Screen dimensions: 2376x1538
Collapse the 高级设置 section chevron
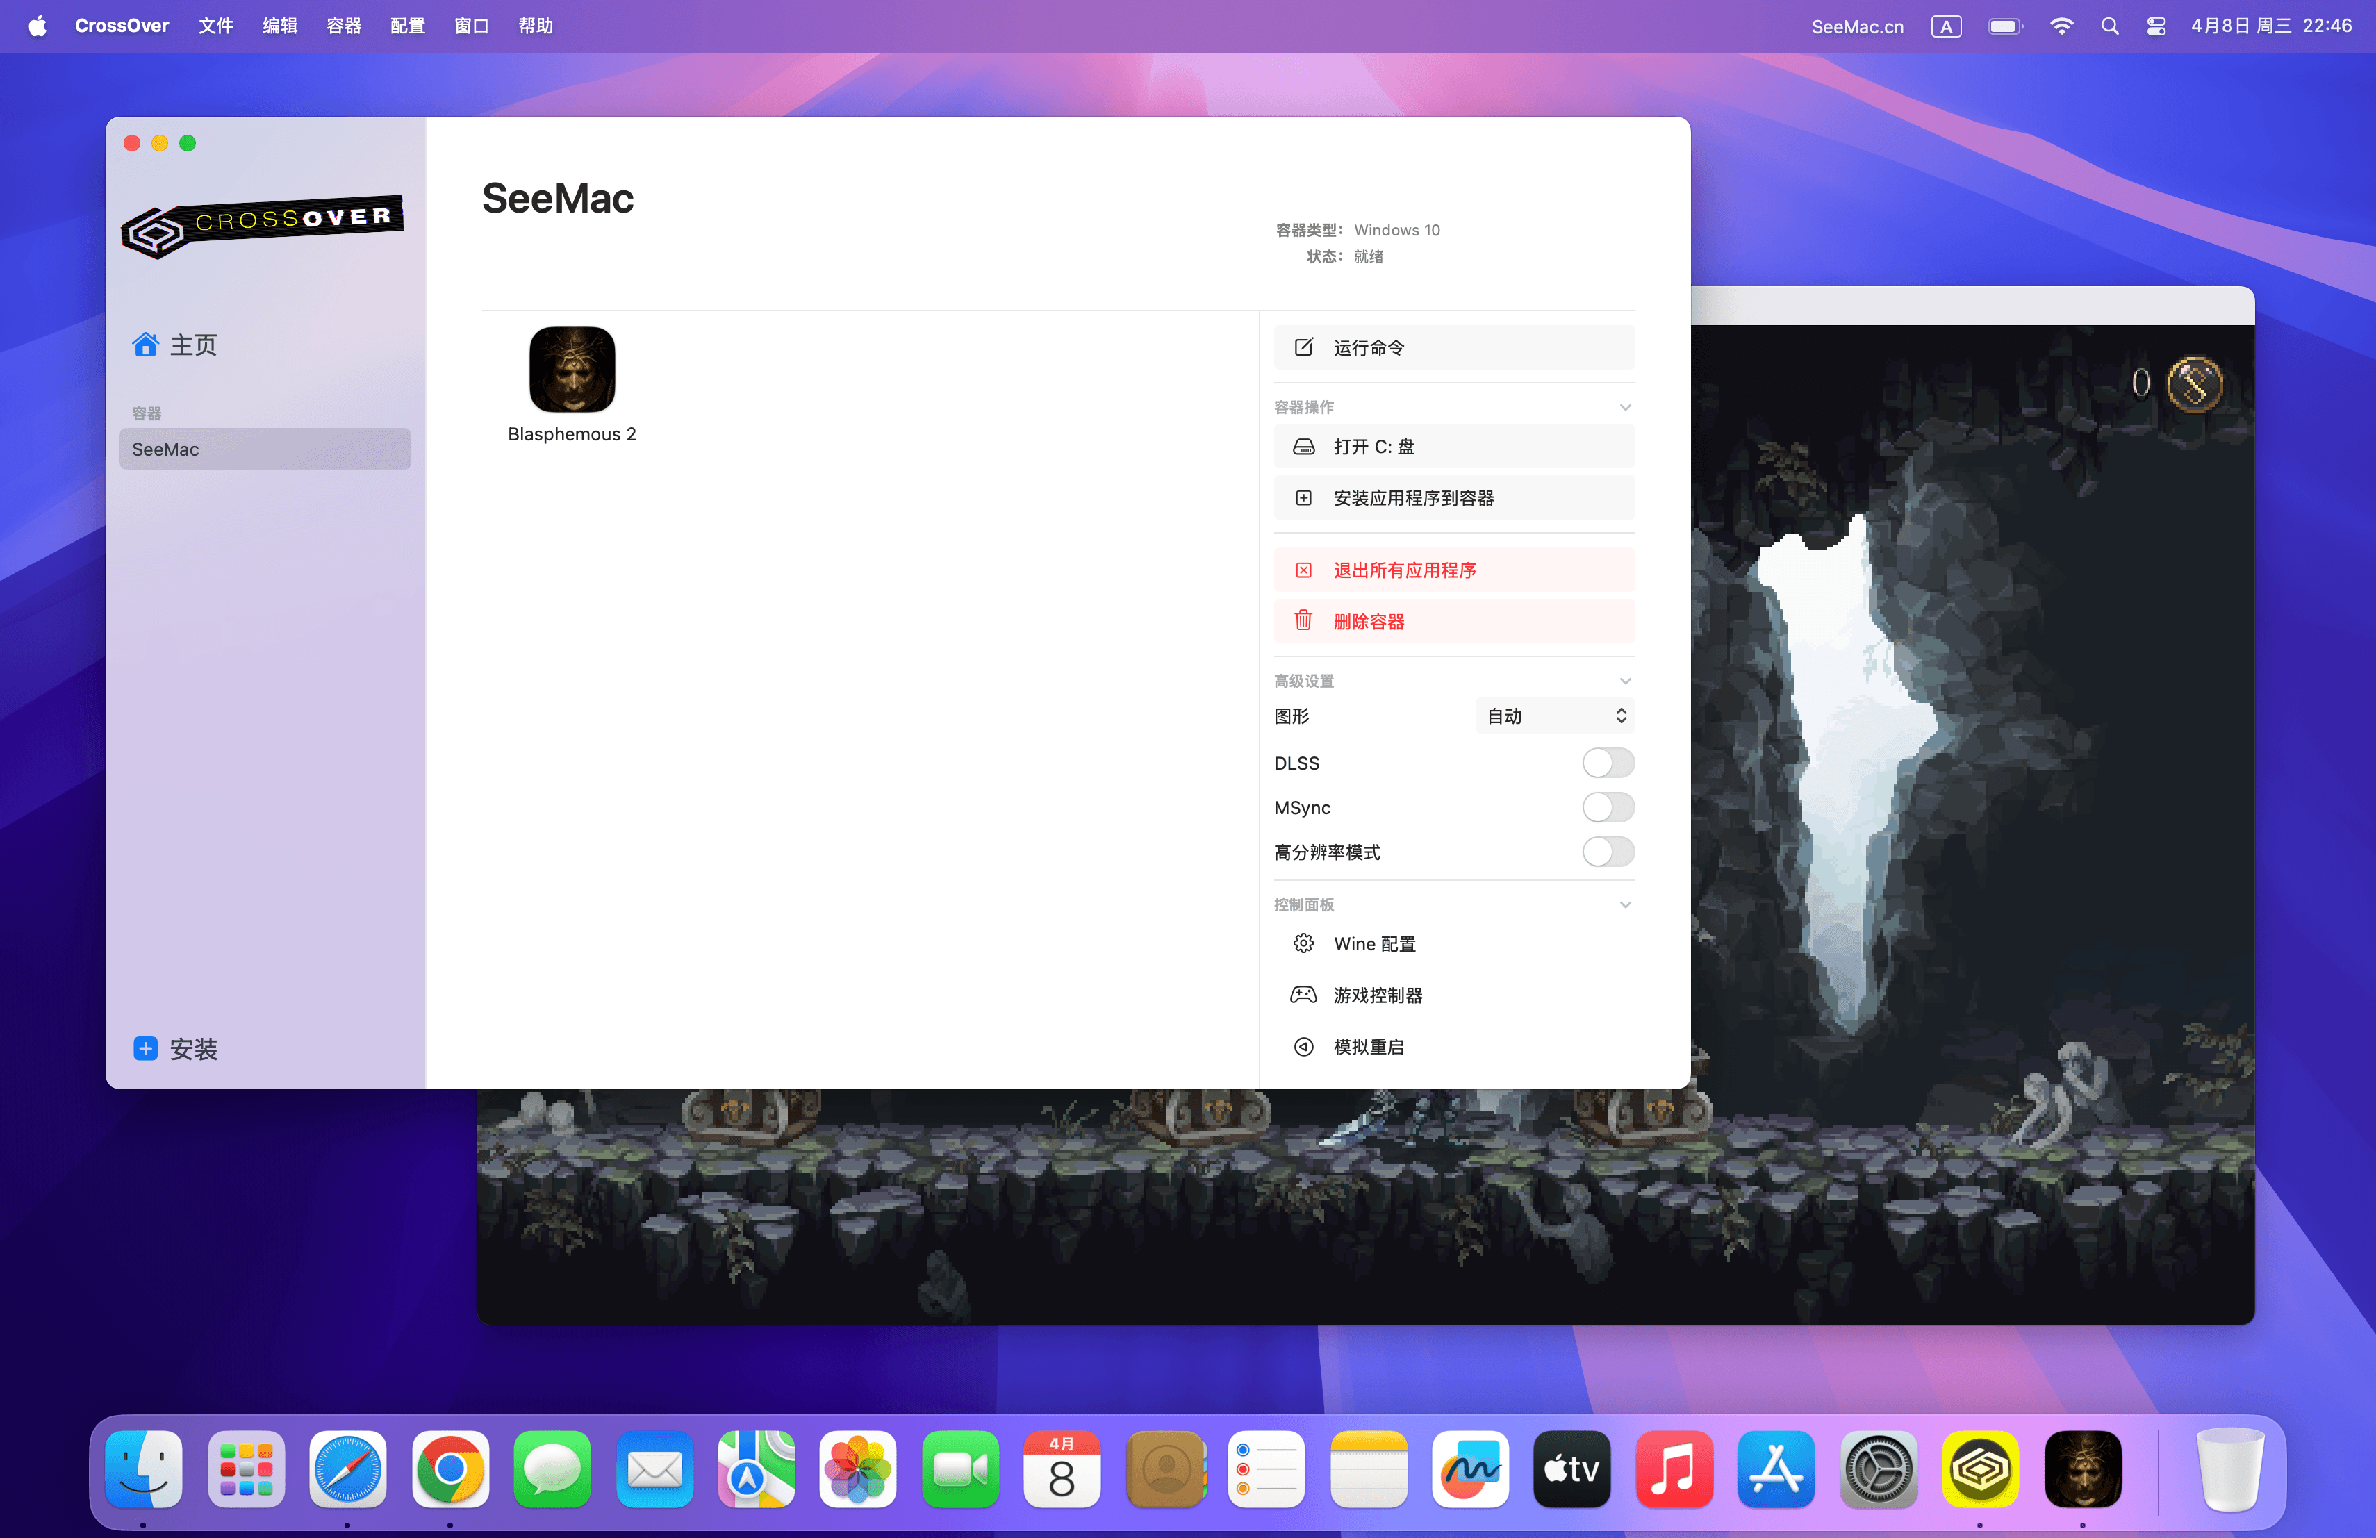click(x=1624, y=681)
